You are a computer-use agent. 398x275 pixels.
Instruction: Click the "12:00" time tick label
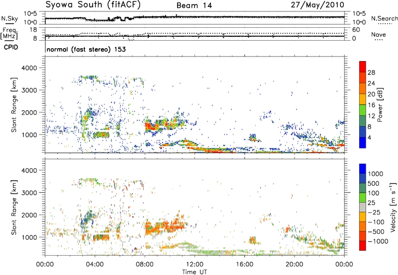click(x=195, y=265)
